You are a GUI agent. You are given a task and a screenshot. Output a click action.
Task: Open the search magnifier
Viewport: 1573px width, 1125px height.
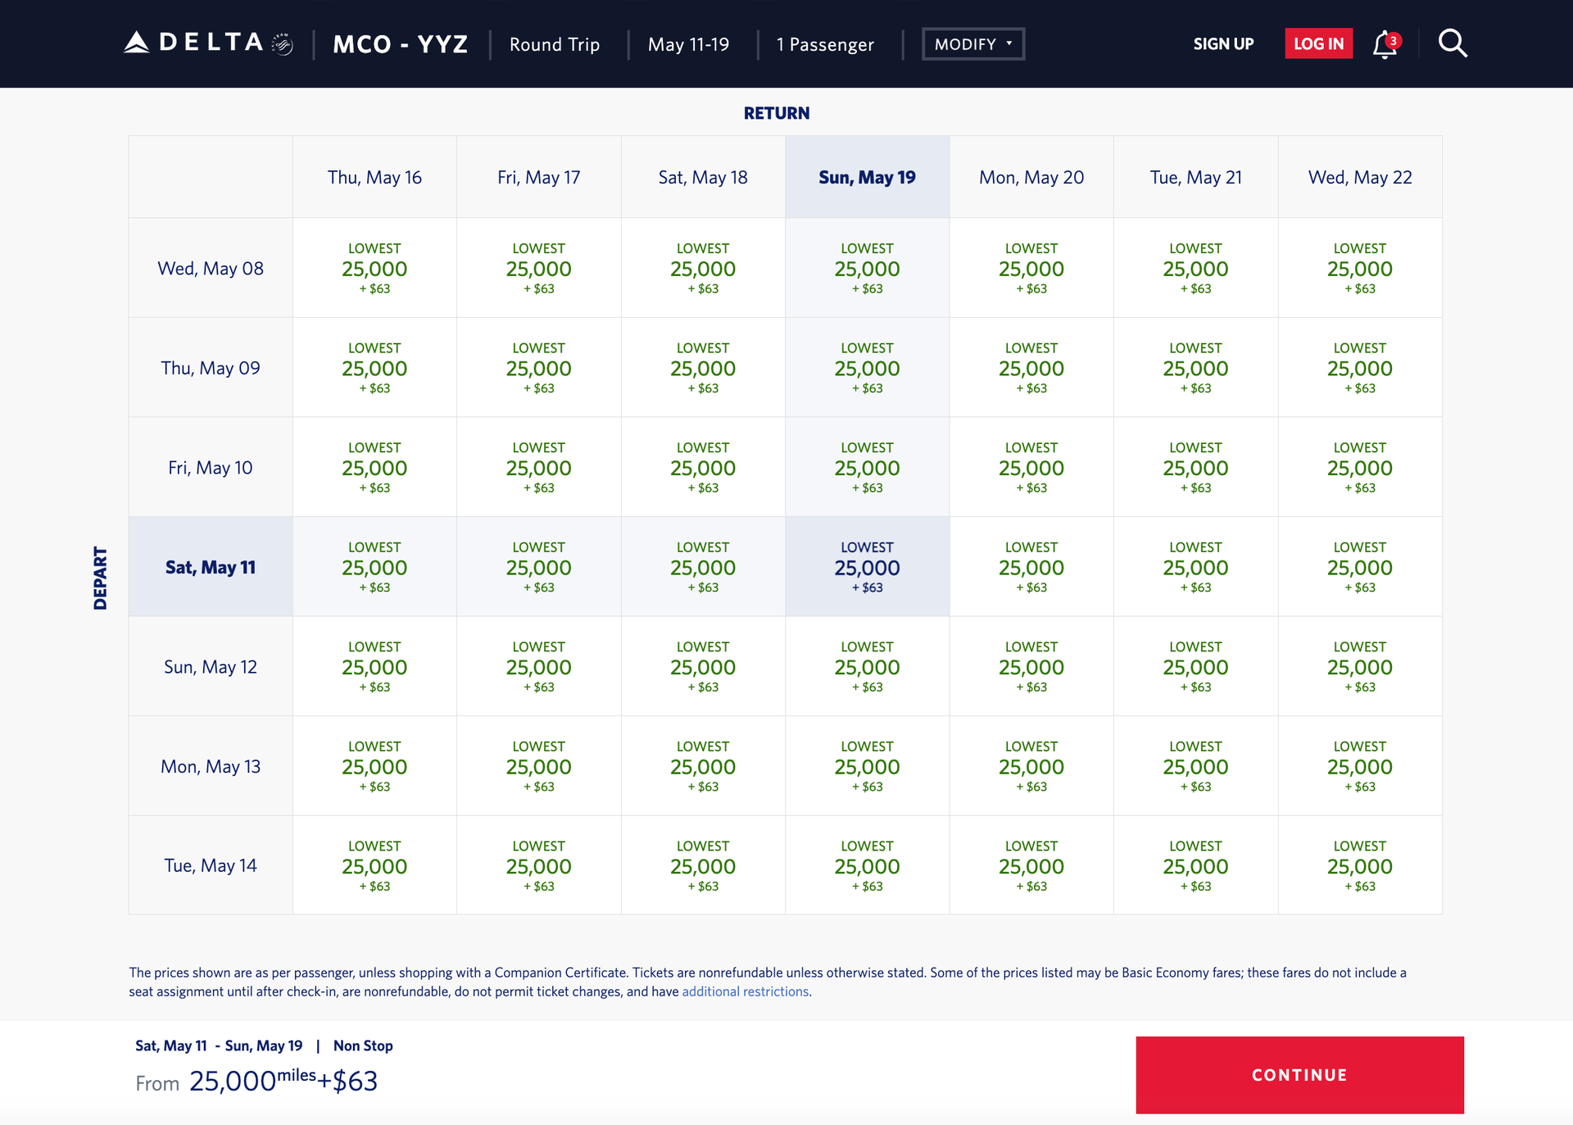coord(1453,43)
